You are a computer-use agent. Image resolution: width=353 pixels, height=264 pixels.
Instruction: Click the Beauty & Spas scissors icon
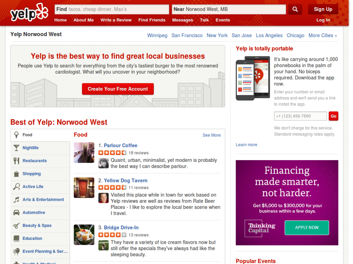coord(17,225)
